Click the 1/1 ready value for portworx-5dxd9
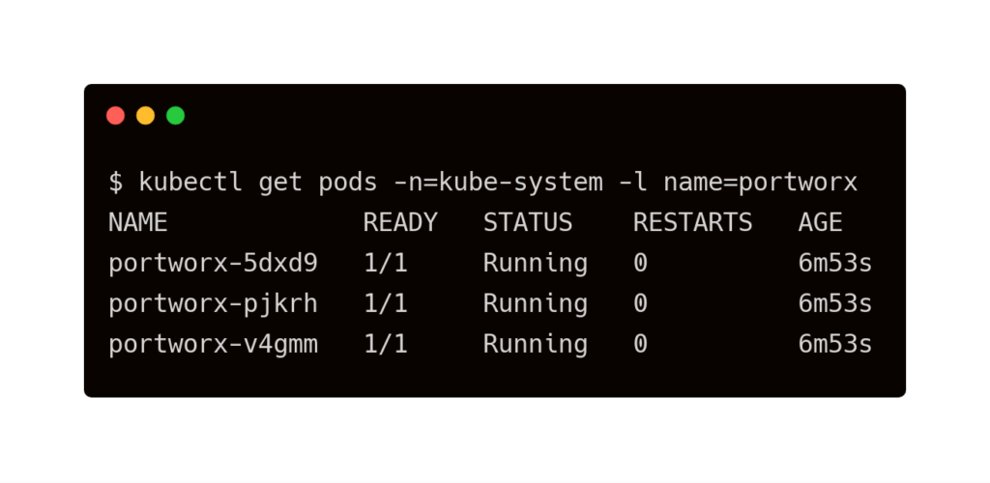This screenshot has width=990, height=483. coord(386,263)
